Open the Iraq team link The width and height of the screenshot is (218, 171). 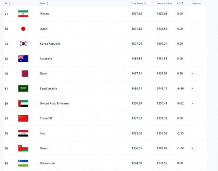(43, 133)
